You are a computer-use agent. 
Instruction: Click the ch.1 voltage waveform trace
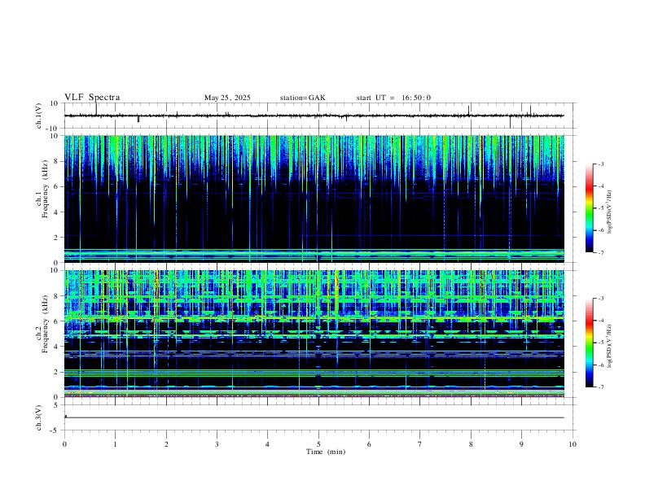point(314,116)
